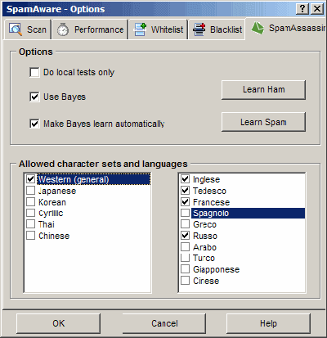Select the Thai row label
327x338 pixels.
(47, 224)
